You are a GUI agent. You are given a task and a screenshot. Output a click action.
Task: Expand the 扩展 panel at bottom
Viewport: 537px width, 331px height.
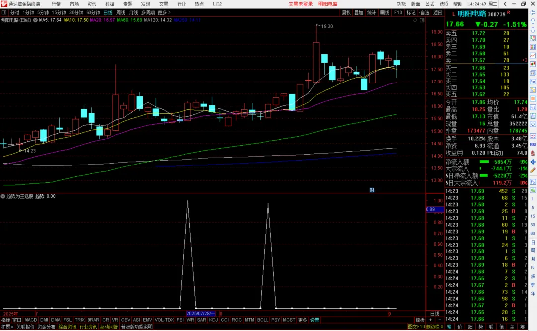(x=7, y=327)
